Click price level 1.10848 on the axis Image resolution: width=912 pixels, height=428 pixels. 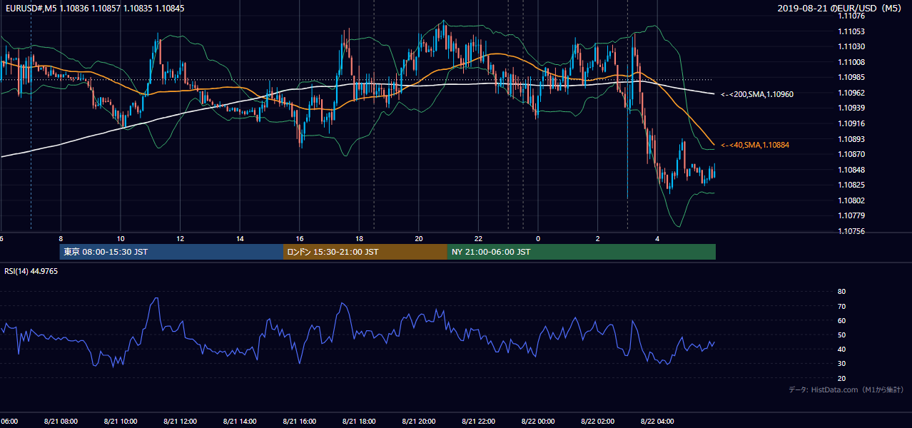(851, 170)
